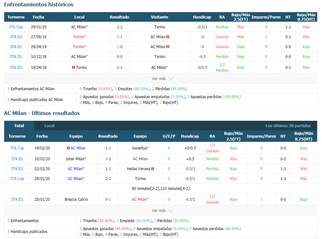Click 5 Handicaps publicados AC Milan label
This screenshot has height=239, width=322.
pos(35,100)
